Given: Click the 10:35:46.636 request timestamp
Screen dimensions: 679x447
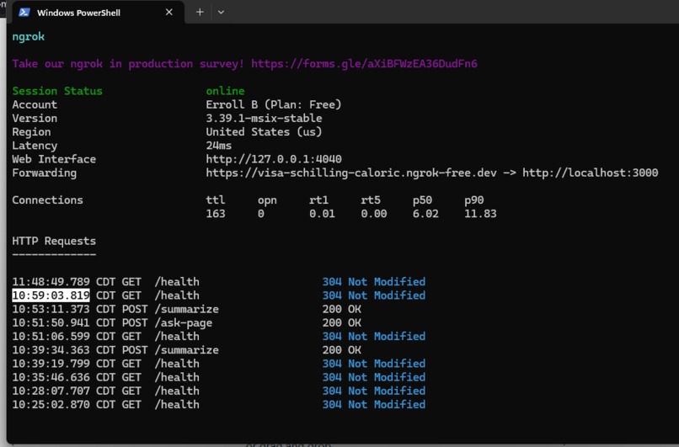Looking at the screenshot, I should [x=51, y=377].
